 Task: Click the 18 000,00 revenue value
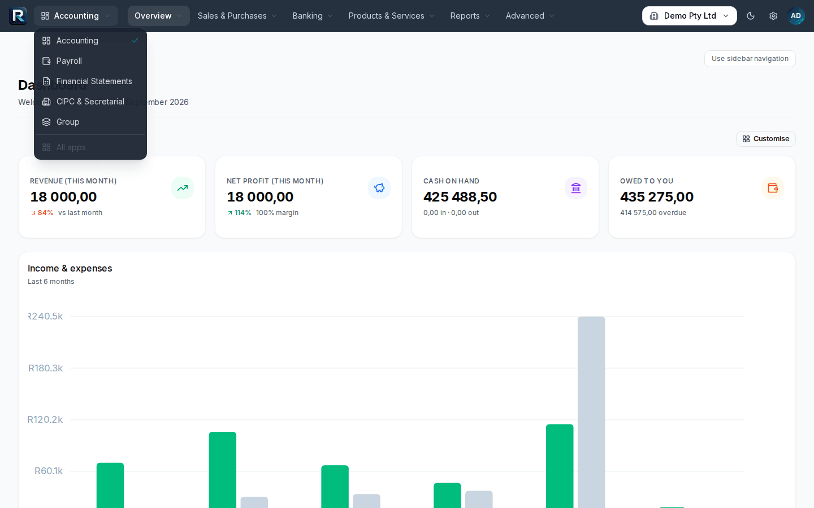tap(64, 197)
